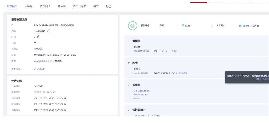
Task: Open the default security group link
Action: point(137,98)
